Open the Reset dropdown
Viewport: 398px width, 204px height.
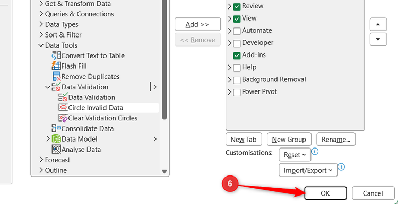[x=295, y=155]
